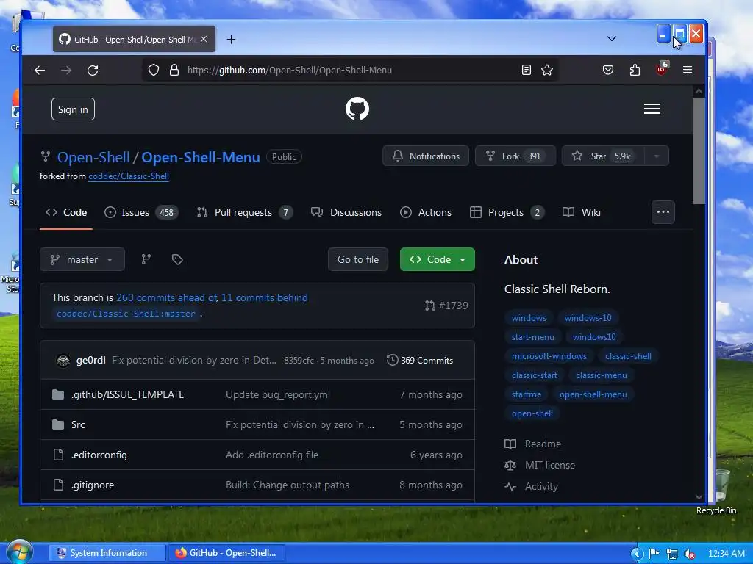Select the start-menu topic tag
Screen dimensions: 753x564
532,337
